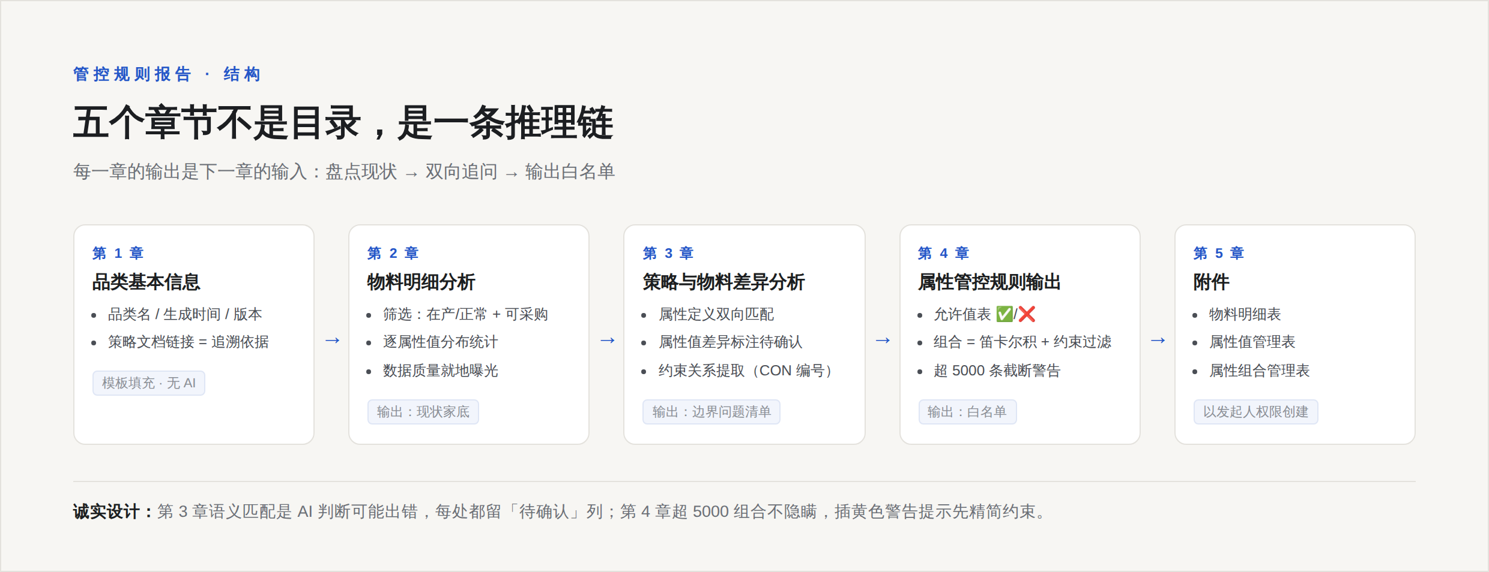
Task: Click the subtitle starting with 每一章的输出是下一章的输入
Action: point(344,172)
